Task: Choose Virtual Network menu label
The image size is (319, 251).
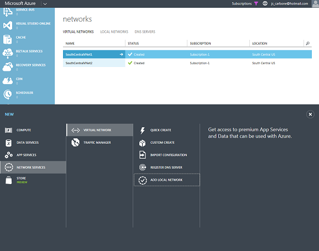Action: tap(97, 130)
